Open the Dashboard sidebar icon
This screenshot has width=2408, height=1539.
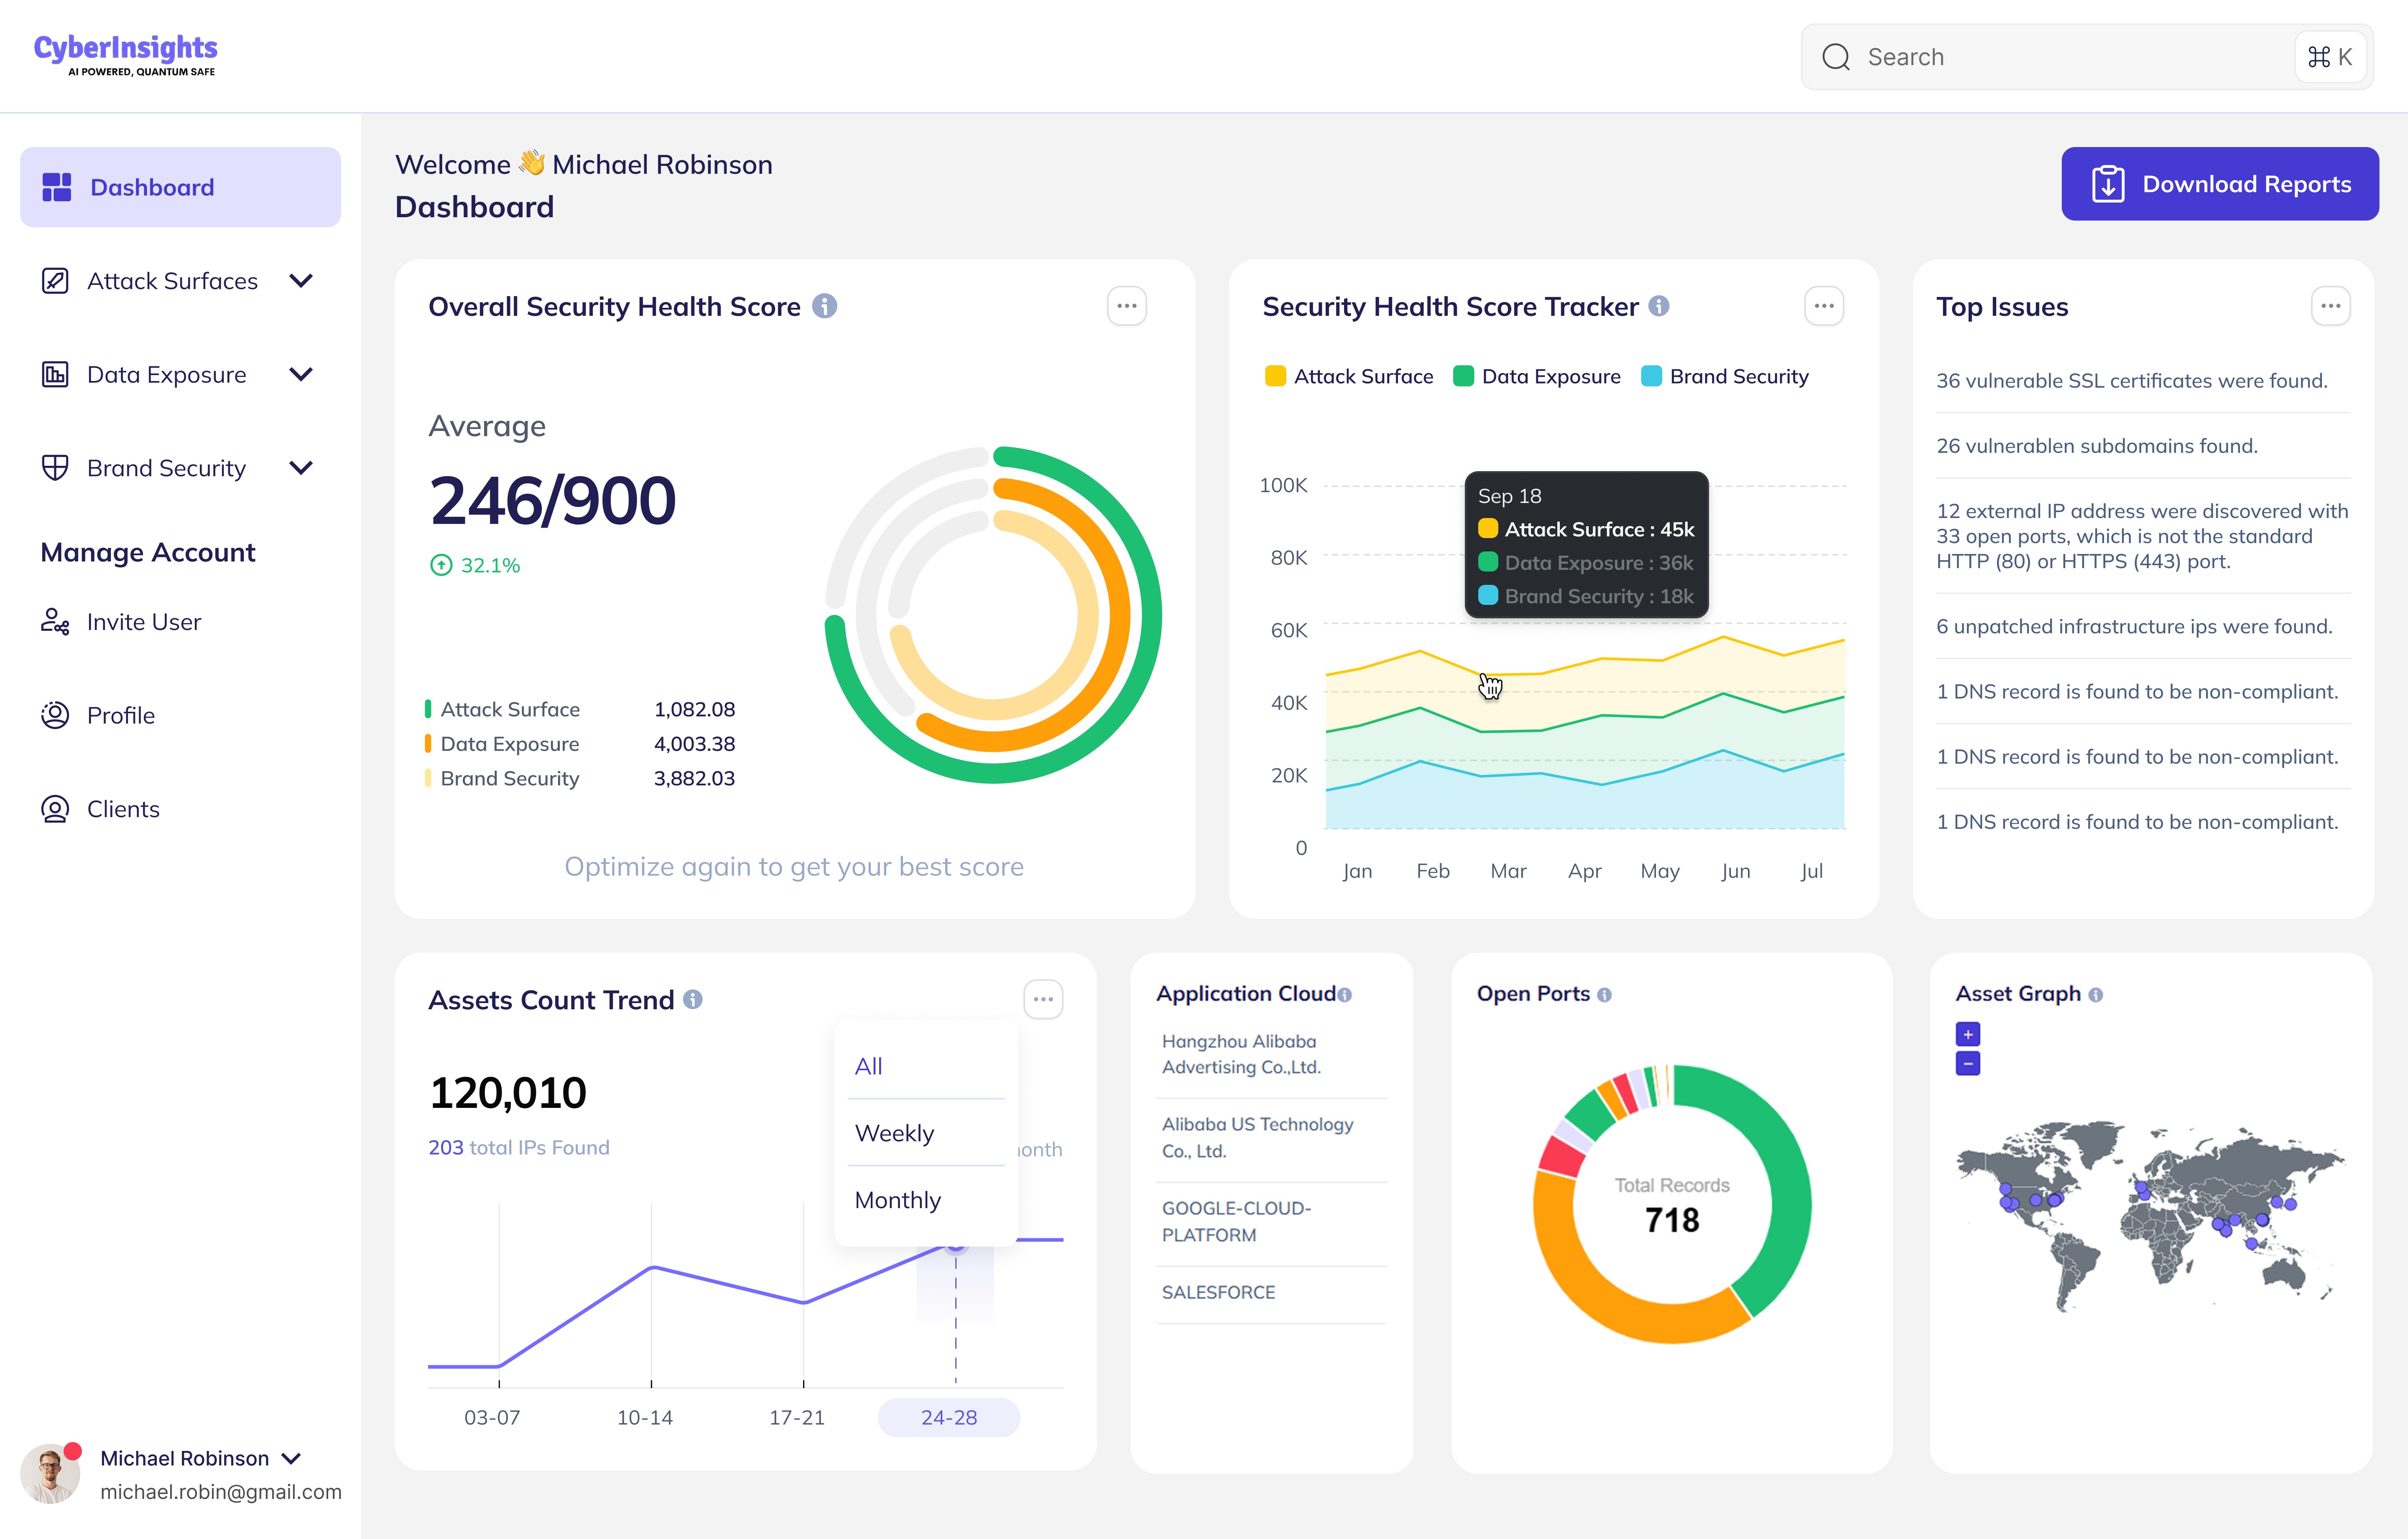(57, 187)
